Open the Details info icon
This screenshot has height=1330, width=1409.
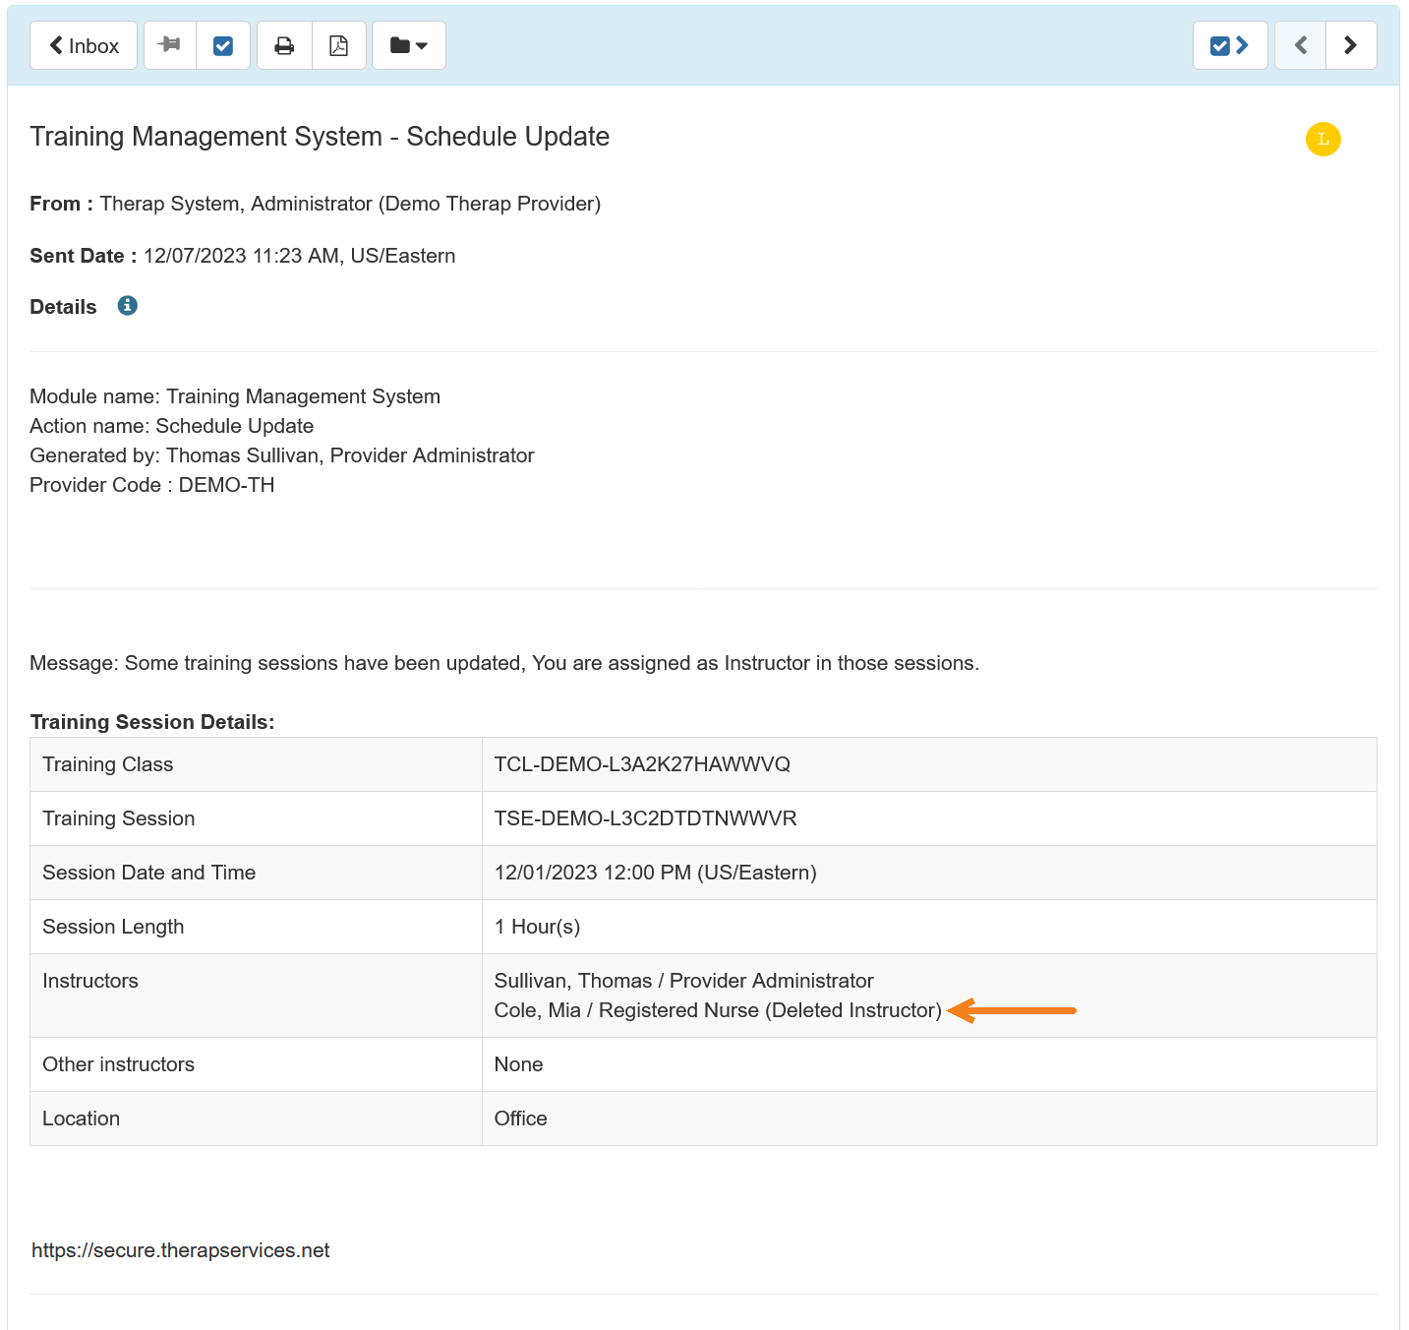[x=128, y=306]
